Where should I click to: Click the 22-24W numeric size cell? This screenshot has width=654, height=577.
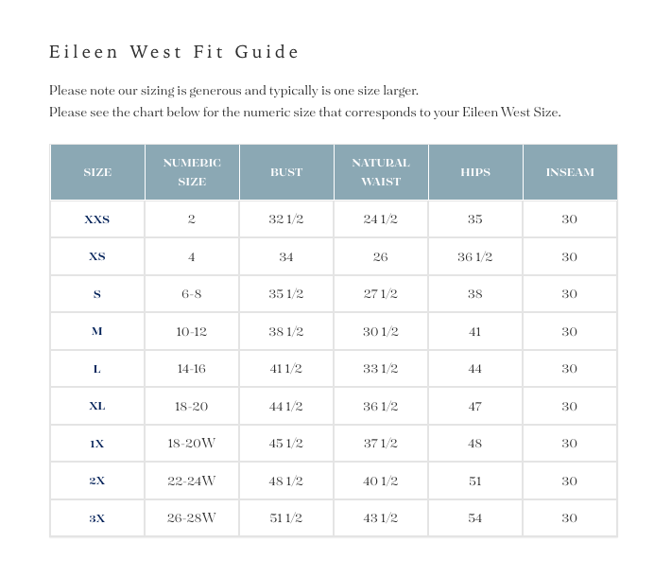click(x=192, y=481)
